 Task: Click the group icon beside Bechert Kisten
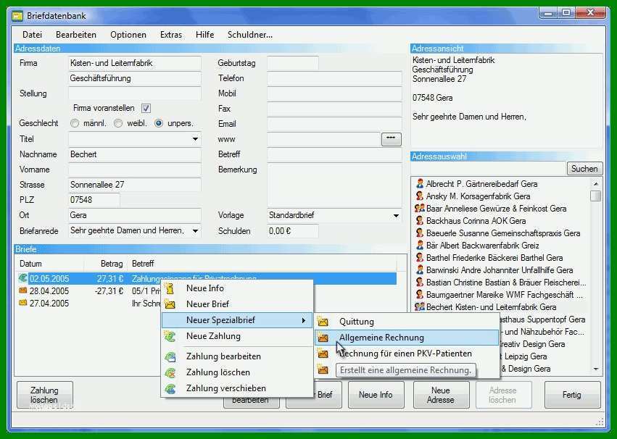point(420,306)
